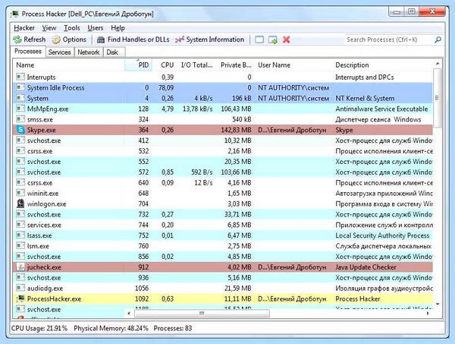Click the smss.exe process icon
Image resolution: width=455 pixels, height=344 pixels.
pos(20,119)
